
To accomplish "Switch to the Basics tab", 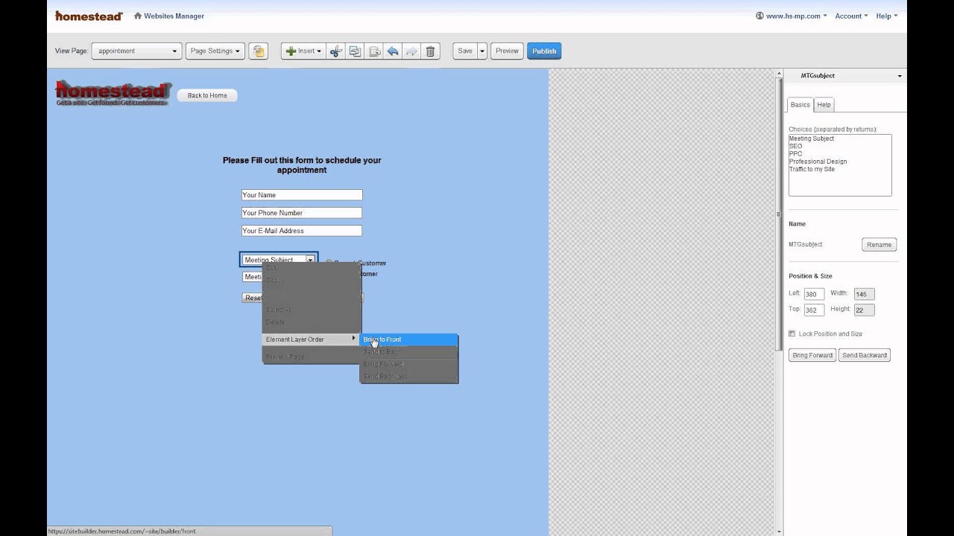I will (x=800, y=105).
